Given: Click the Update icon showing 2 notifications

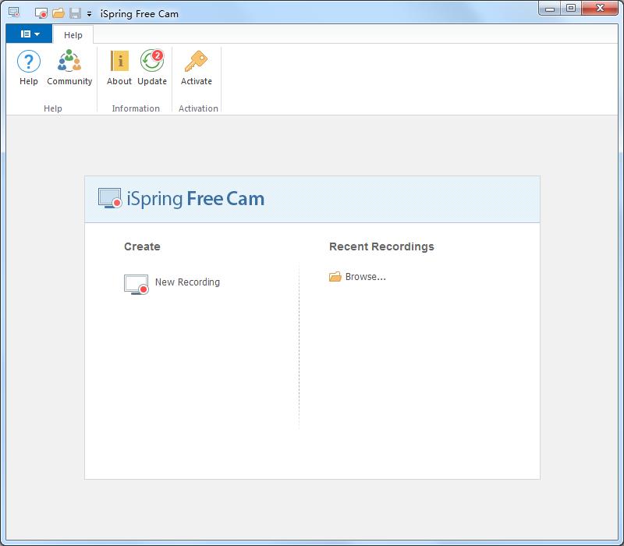Looking at the screenshot, I should coord(151,69).
